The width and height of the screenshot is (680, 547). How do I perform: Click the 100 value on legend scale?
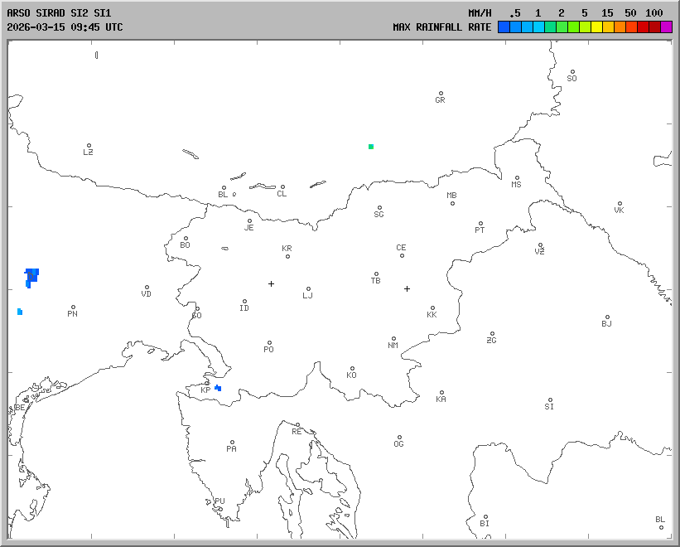point(654,13)
